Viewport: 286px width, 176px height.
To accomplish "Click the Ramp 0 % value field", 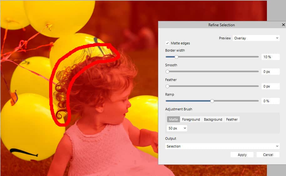I will tap(270, 101).
